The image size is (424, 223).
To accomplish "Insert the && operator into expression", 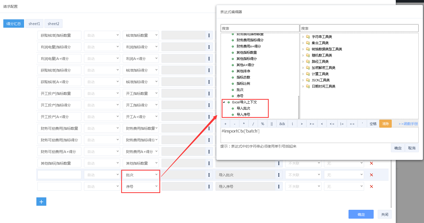I will coord(282,124).
